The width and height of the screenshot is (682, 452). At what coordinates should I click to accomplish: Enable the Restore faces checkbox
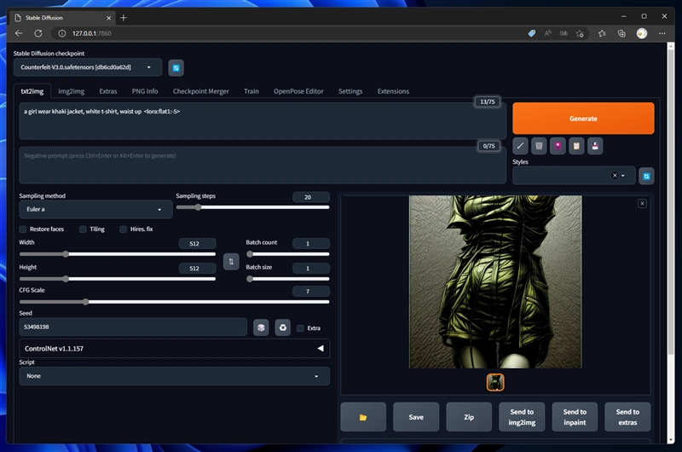click(x=23, y=229)
